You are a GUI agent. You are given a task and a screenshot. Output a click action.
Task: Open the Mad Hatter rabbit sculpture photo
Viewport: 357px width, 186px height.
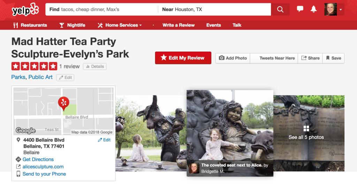tap(151, 133)
